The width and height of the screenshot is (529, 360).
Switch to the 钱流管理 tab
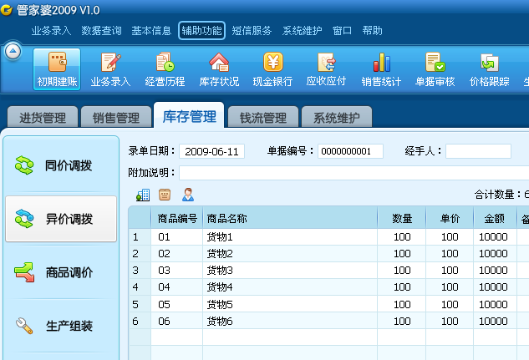(263, 117)
